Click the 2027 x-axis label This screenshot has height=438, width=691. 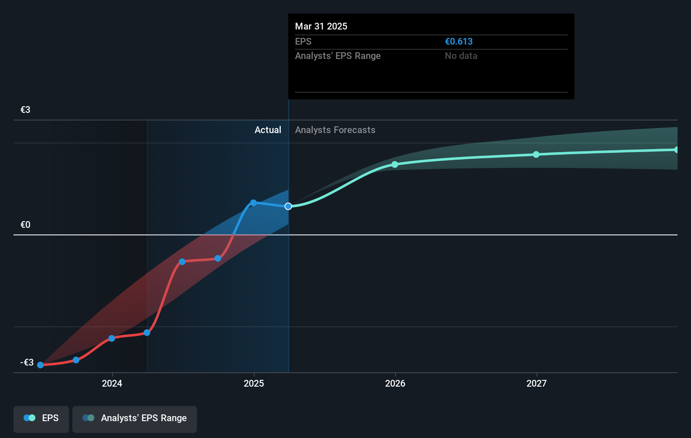[x=537, y=383]
